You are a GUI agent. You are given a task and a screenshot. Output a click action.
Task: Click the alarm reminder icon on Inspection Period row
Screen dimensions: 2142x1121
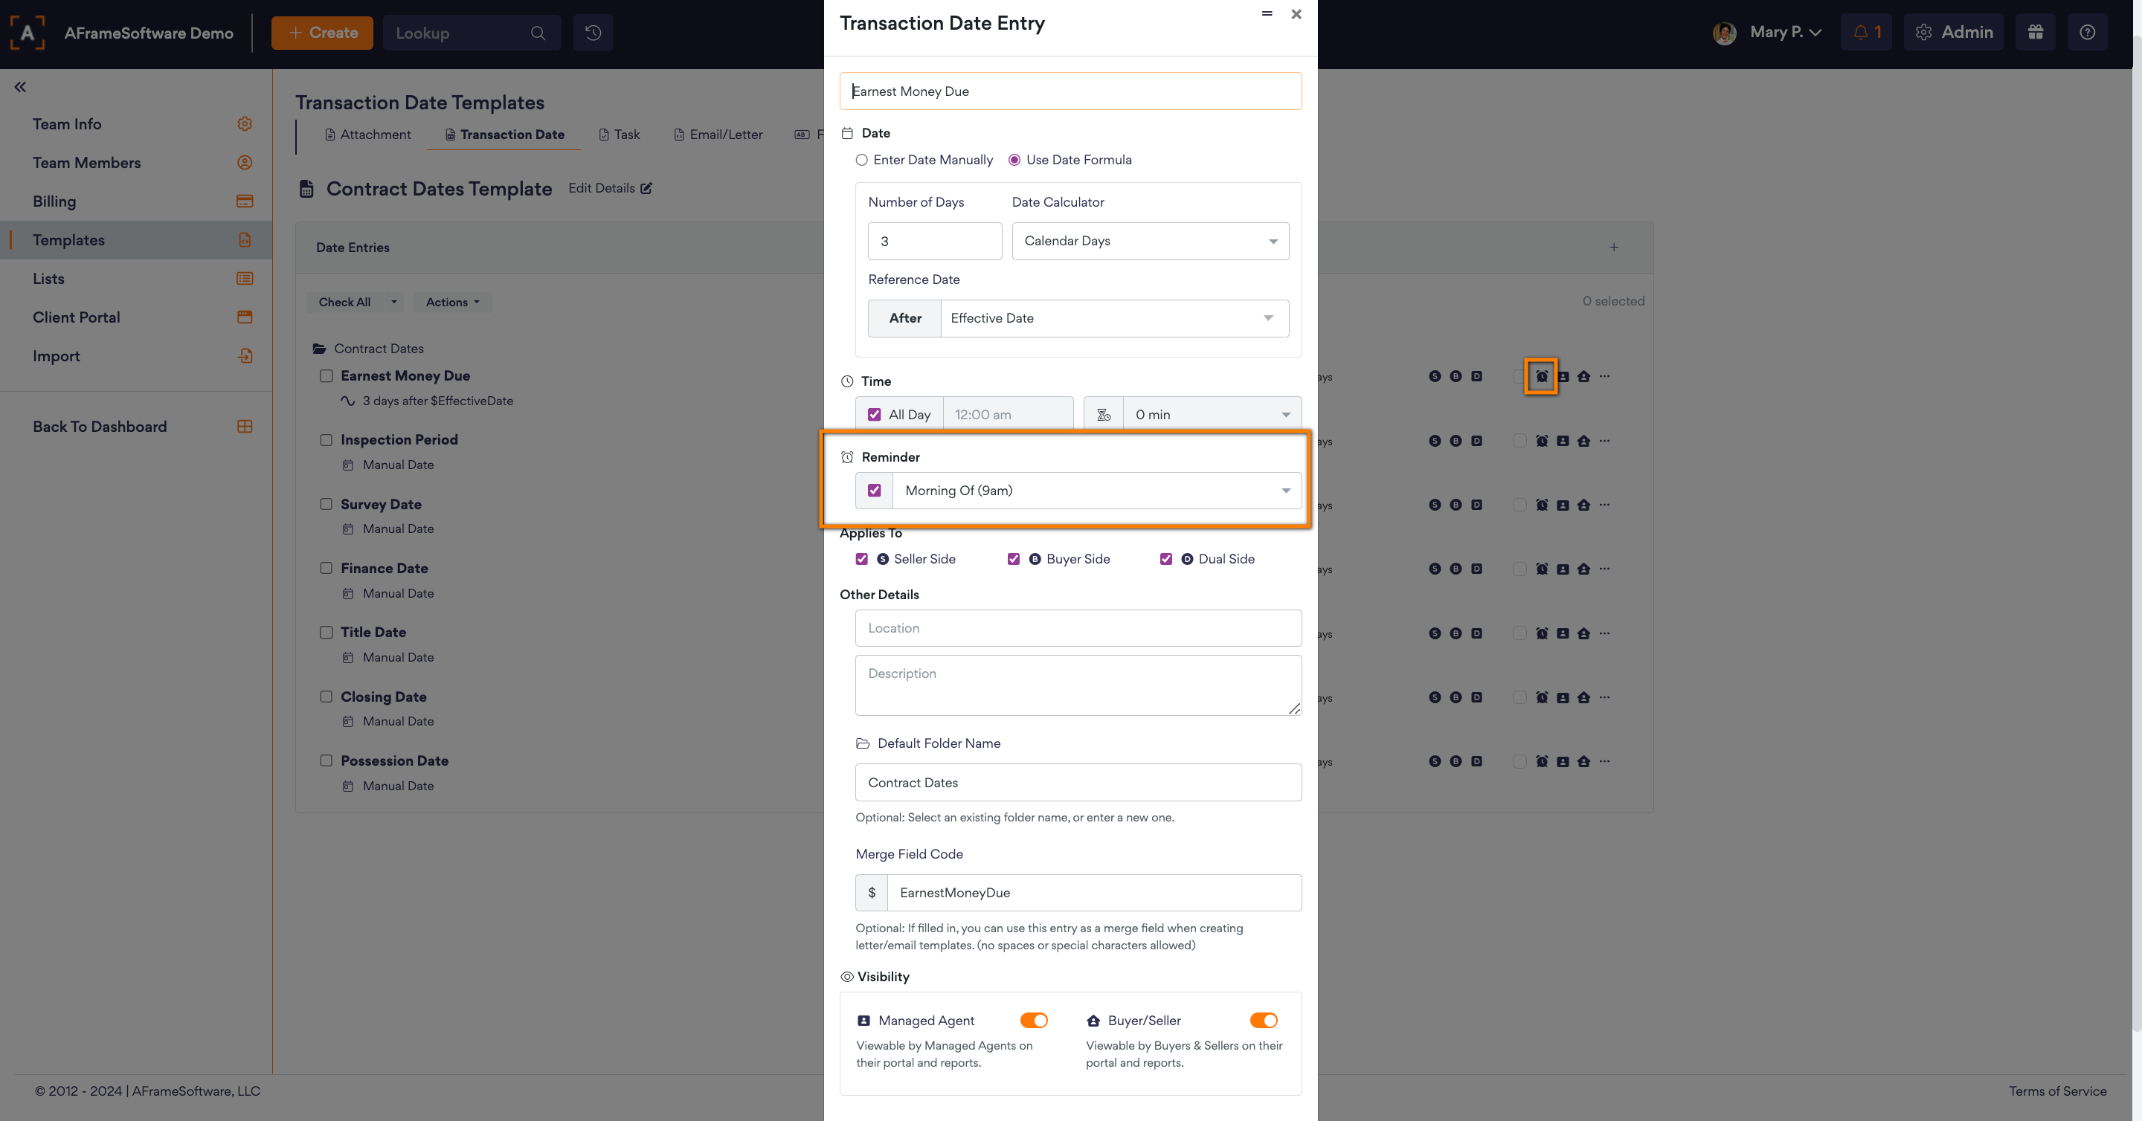[1542, 442]
